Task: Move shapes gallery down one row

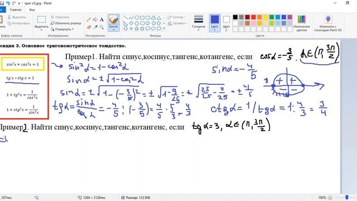Action: click(164, 23)
